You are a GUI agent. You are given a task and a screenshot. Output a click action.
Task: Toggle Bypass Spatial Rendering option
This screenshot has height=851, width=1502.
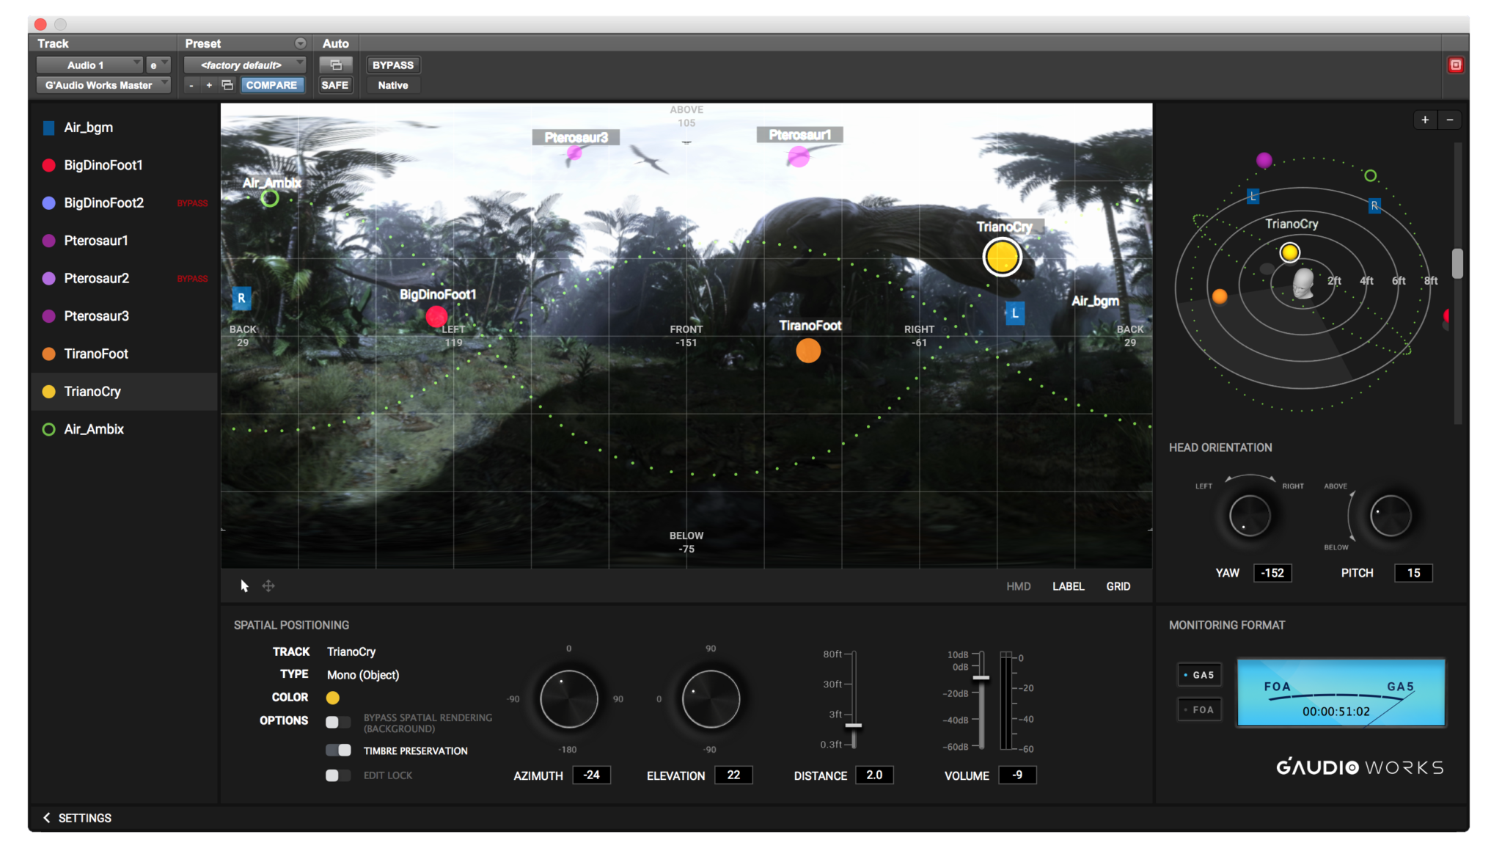(x=337, y=722)
